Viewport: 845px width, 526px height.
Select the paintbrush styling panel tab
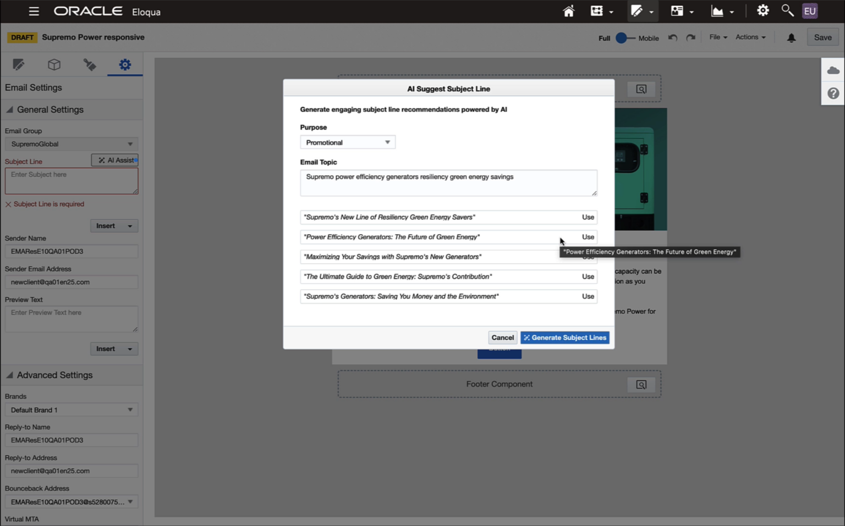pos(90,64)
